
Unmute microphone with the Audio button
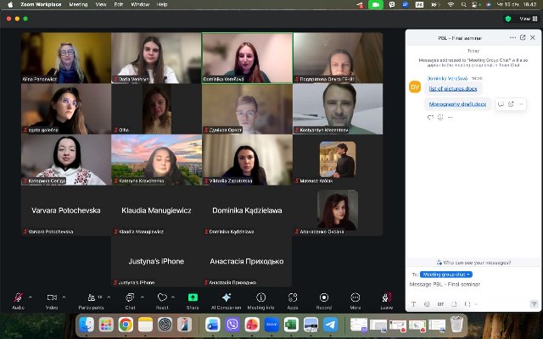18,298
